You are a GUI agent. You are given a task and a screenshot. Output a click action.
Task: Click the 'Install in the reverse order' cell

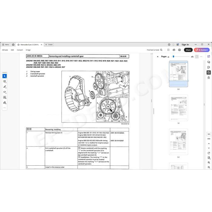tap(61, 167)
